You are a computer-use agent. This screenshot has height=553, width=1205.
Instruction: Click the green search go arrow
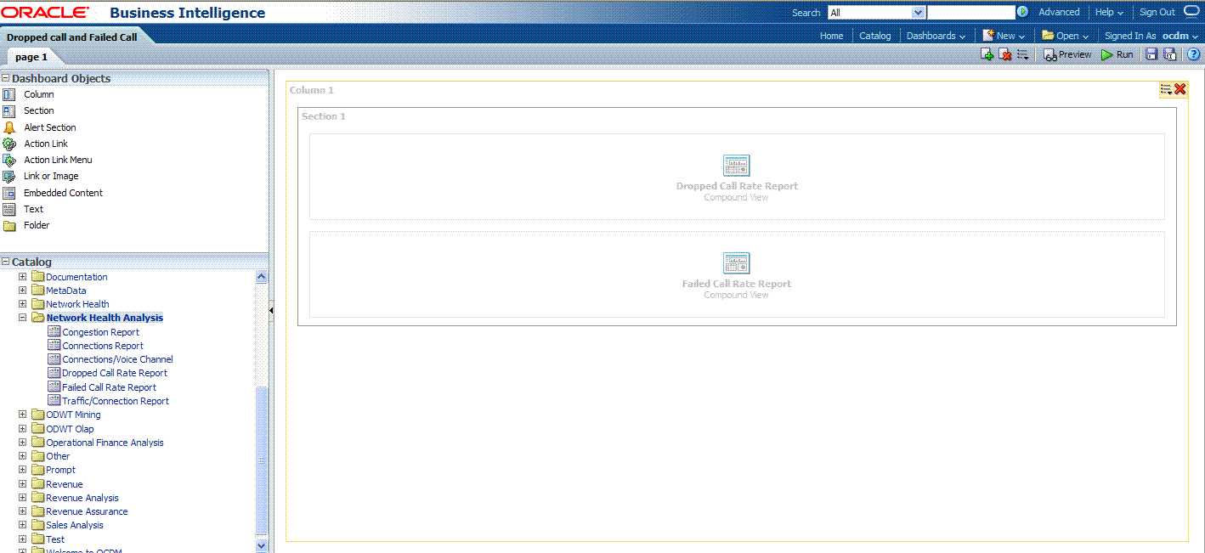click(1022, 12)
